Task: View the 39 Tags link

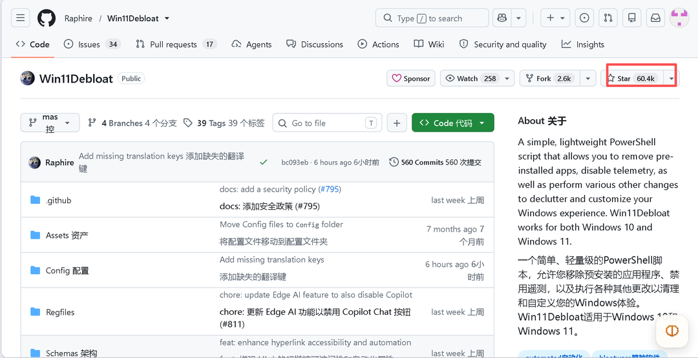Action: tap(224, 123)
